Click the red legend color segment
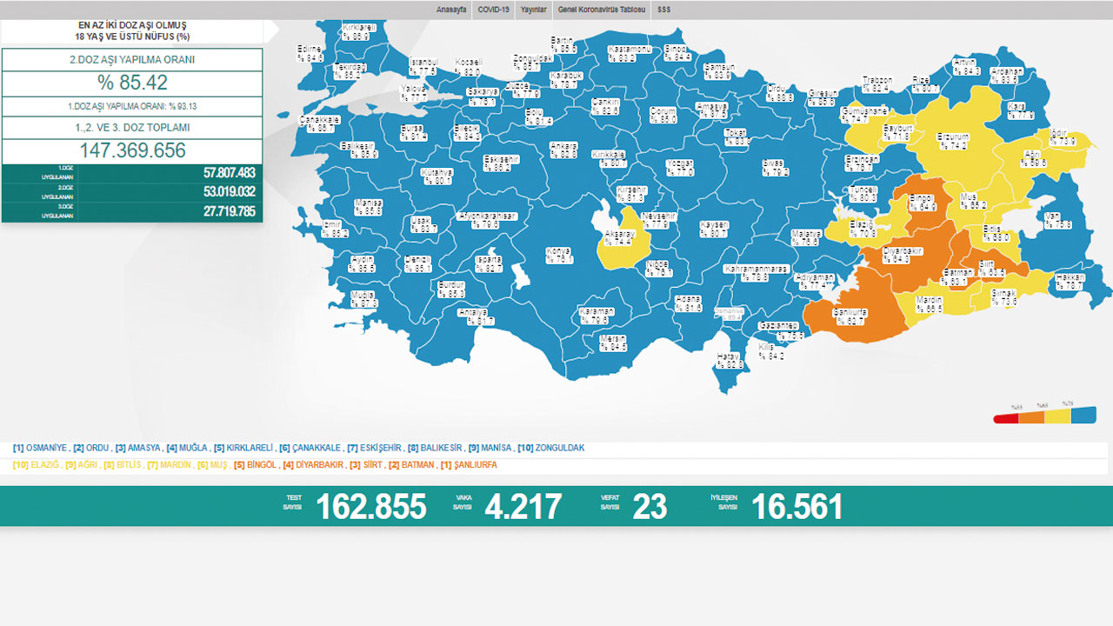 [x=1006, y=418]
